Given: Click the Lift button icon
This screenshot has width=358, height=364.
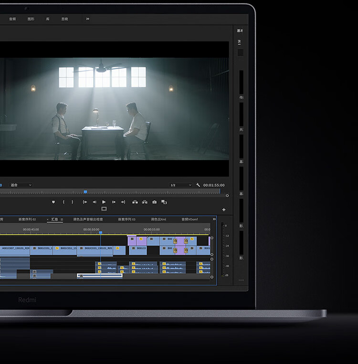Looking at the screenshot, I should 135,202.
